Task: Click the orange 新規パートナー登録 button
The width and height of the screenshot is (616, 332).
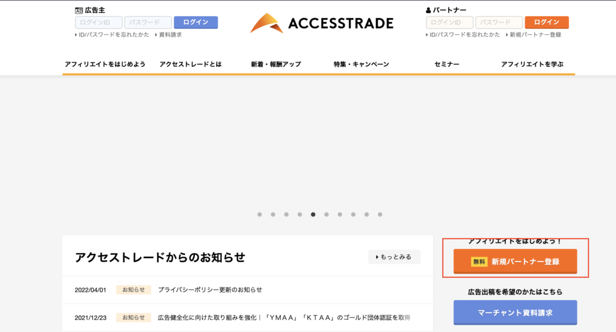Action: pos(515,261)
